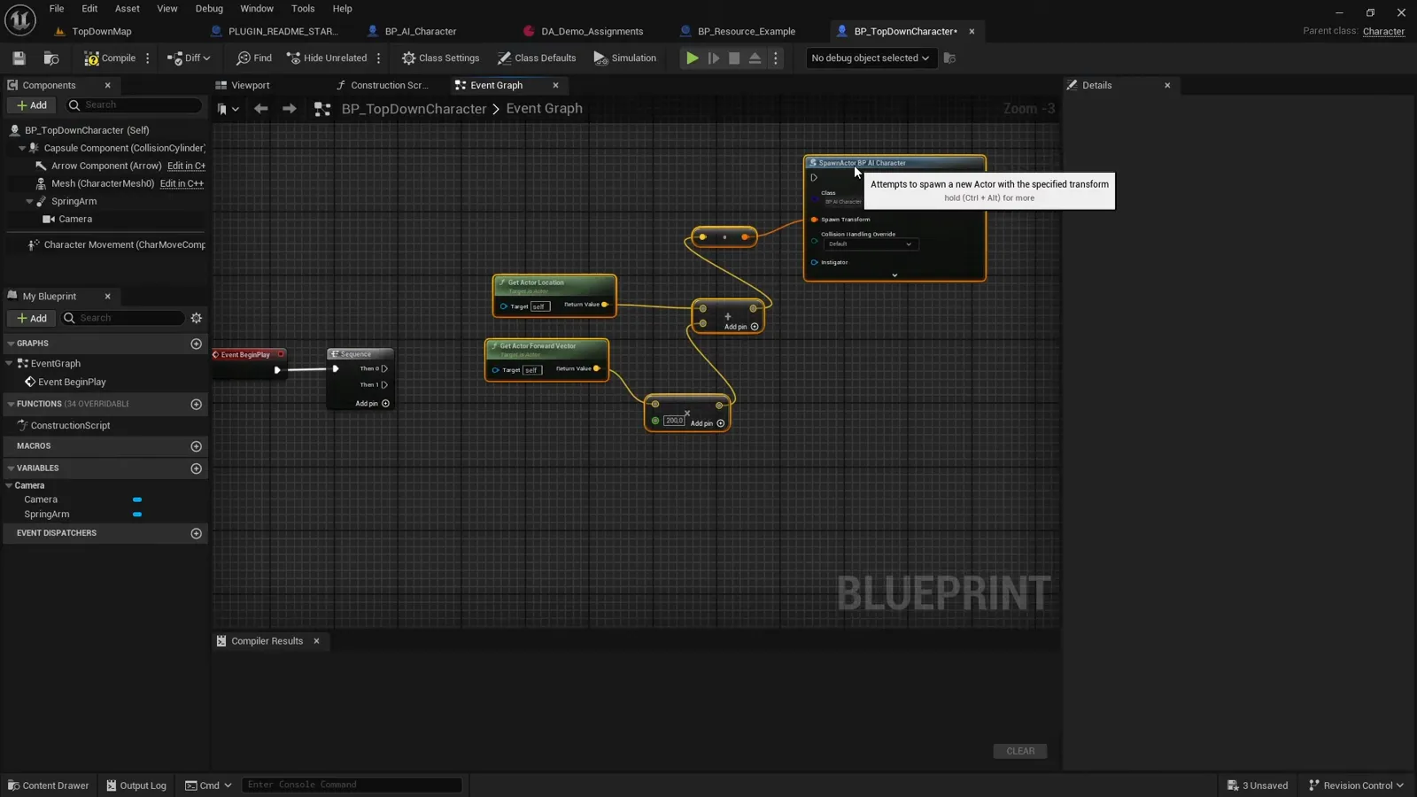
Task: Open the play mode options menu
Action: (x=776, y=58)
